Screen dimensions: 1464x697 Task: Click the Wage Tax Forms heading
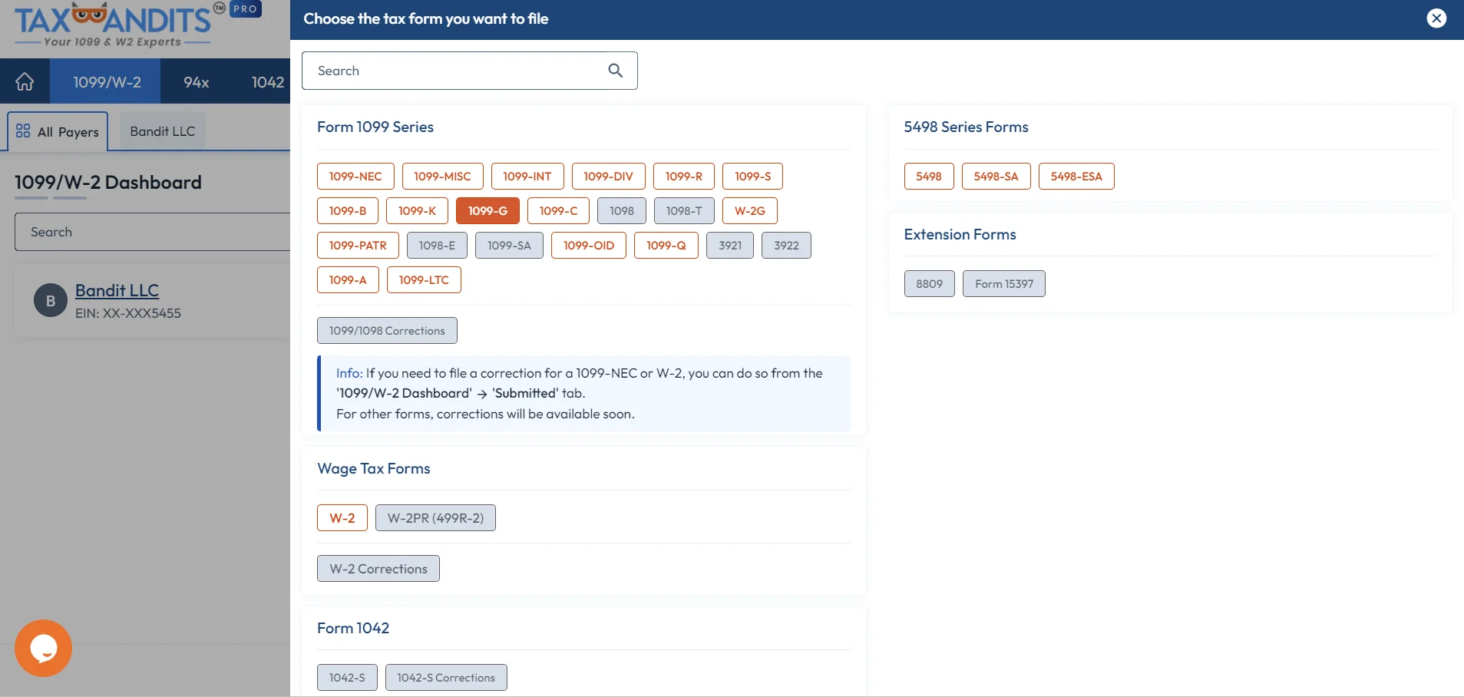tap(374, 468)
